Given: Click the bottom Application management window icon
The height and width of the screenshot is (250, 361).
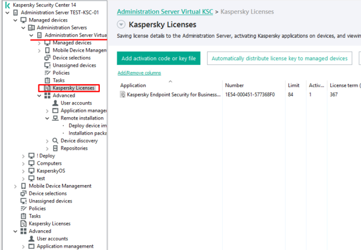Looking at the screenshot, I should [31, 246].
